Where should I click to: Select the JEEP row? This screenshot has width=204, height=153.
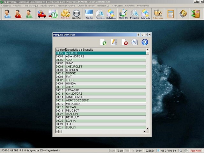coord(101,87)
